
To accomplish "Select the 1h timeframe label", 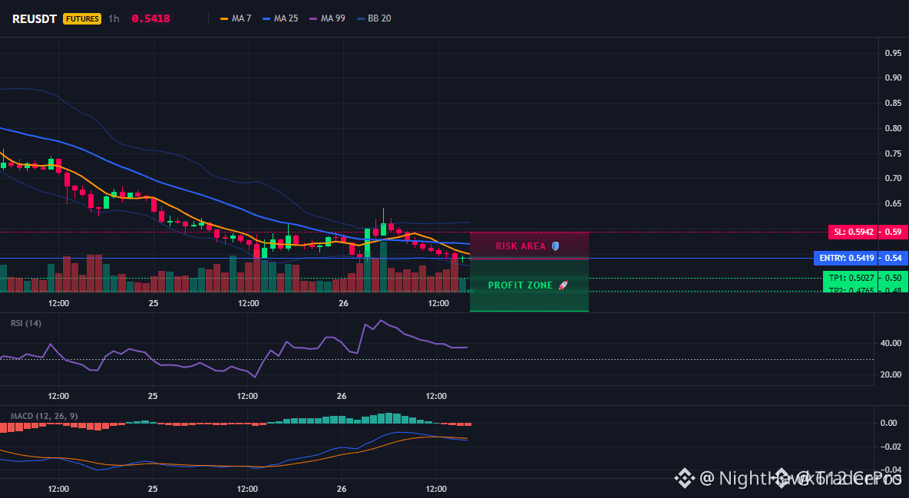I will 114,18.
